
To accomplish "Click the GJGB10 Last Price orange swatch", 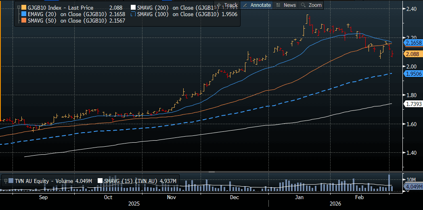I will [24, 8].
